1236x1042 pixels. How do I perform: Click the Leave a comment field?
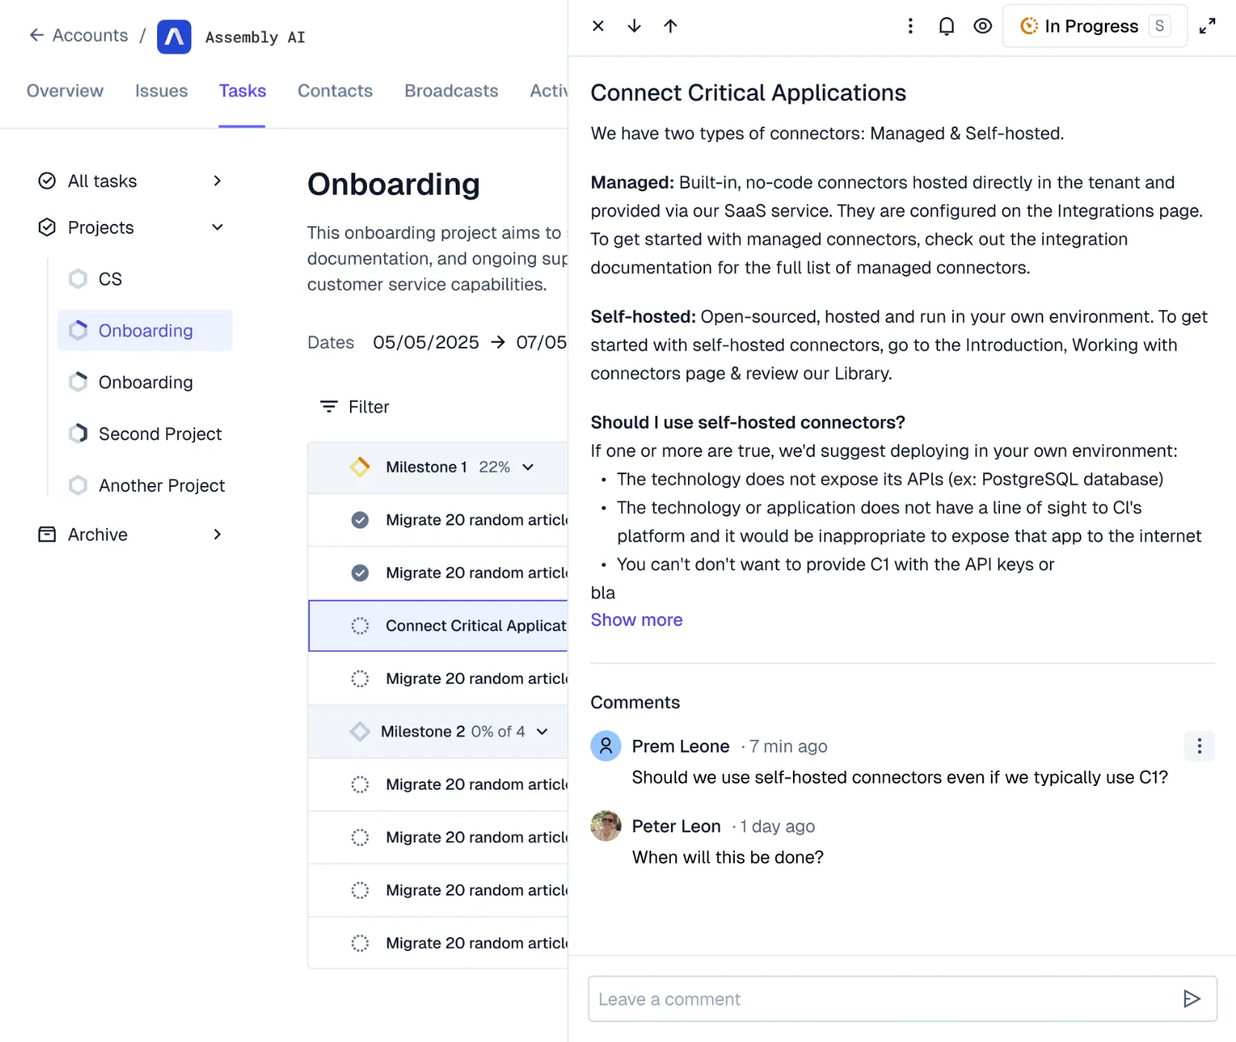tap(902, 999)
